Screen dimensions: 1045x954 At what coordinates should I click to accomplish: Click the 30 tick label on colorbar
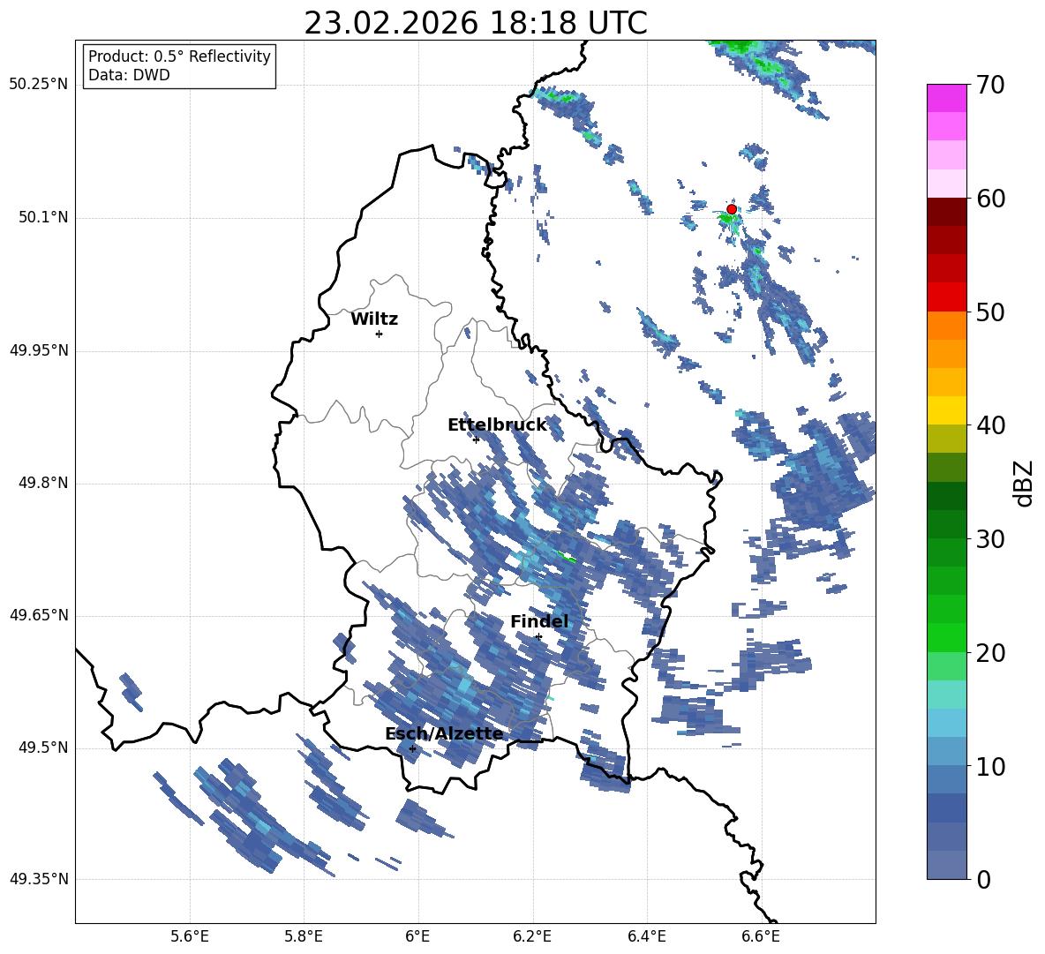click(989, 539)
